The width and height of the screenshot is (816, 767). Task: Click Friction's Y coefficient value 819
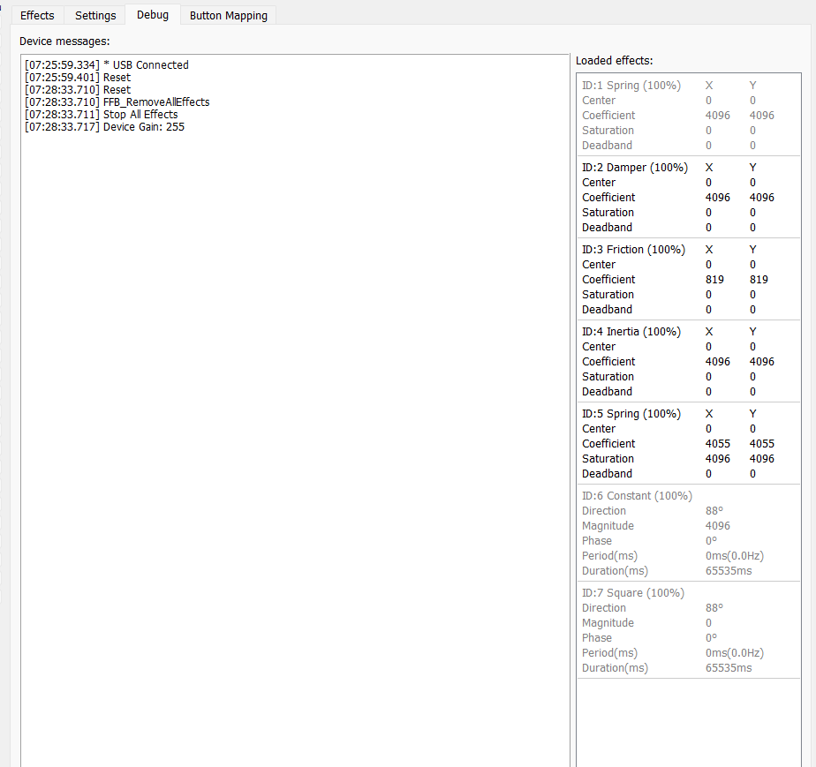tap(759, 280)
